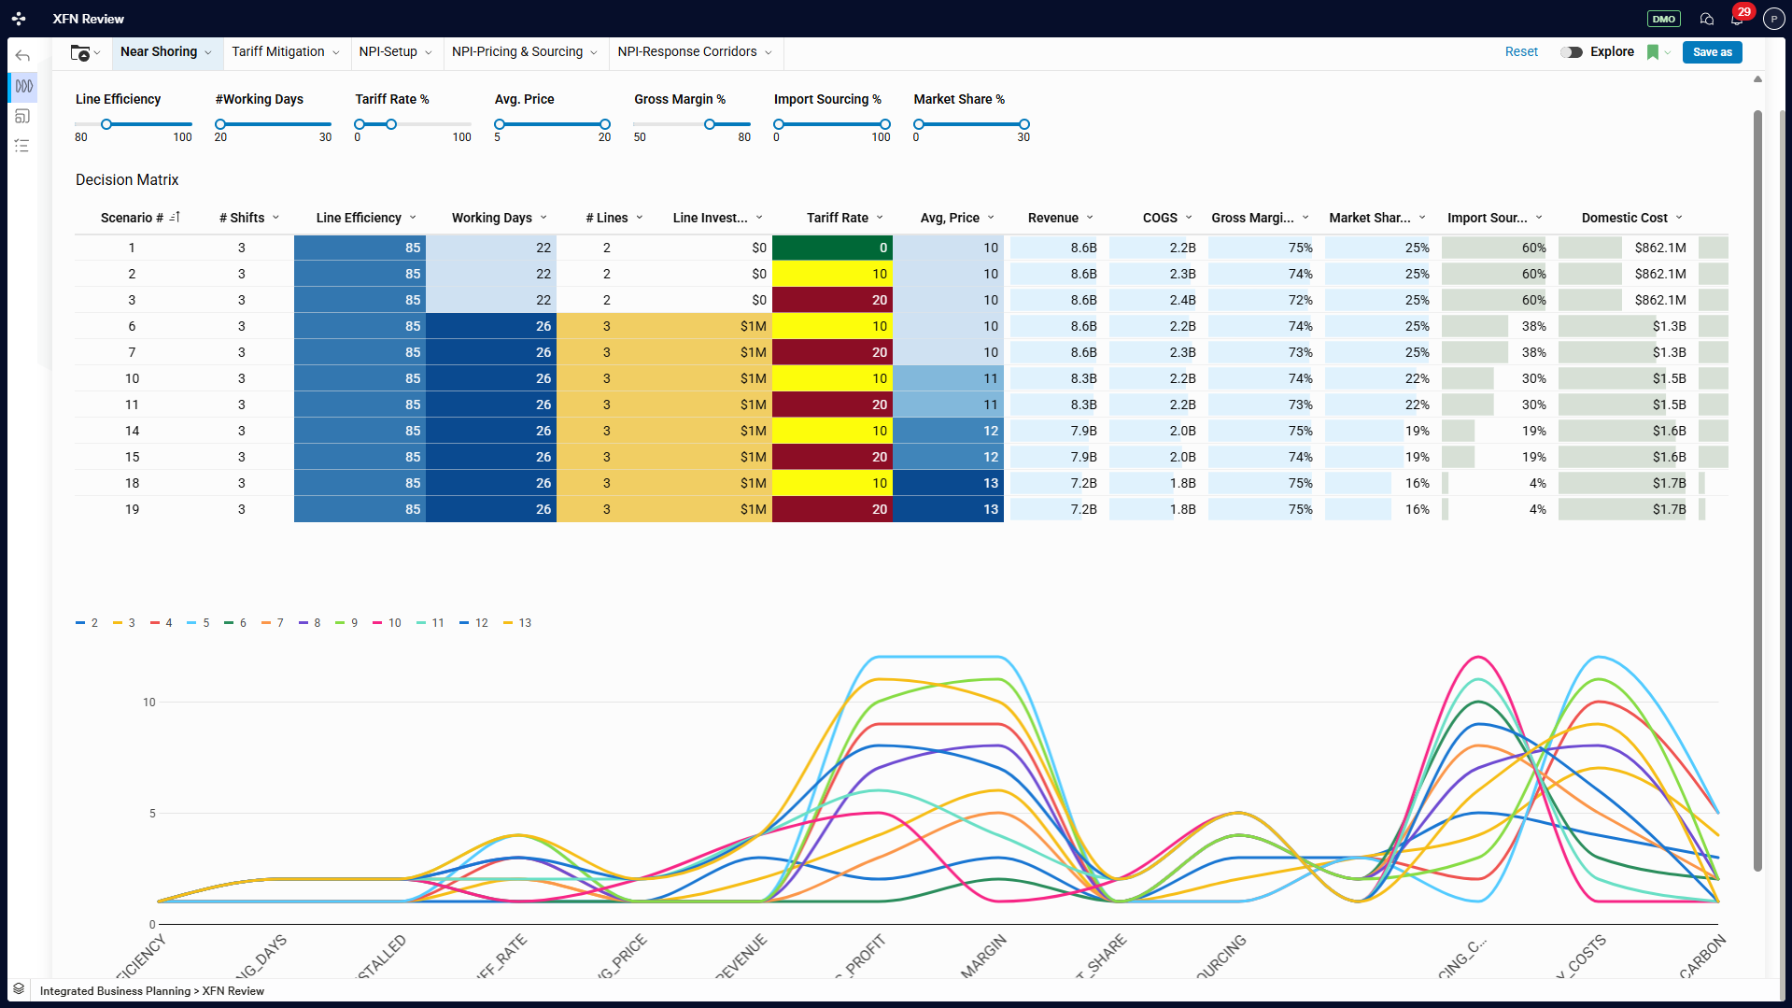Expand the Avg, Price column dropdown

[x=991, y=218]
